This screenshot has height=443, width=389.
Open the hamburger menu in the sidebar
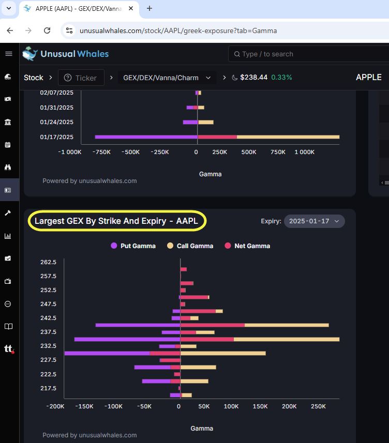tap(9, 54)
